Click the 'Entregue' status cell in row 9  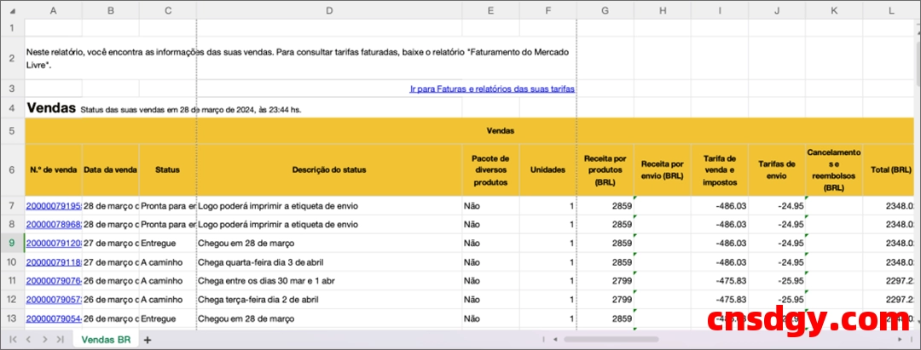click(167, 244)
